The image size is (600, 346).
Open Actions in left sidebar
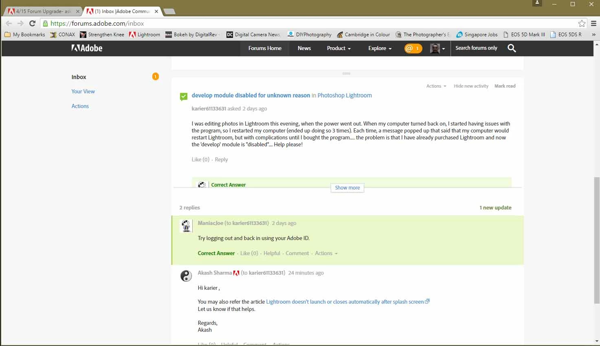(x=80, y=106)
